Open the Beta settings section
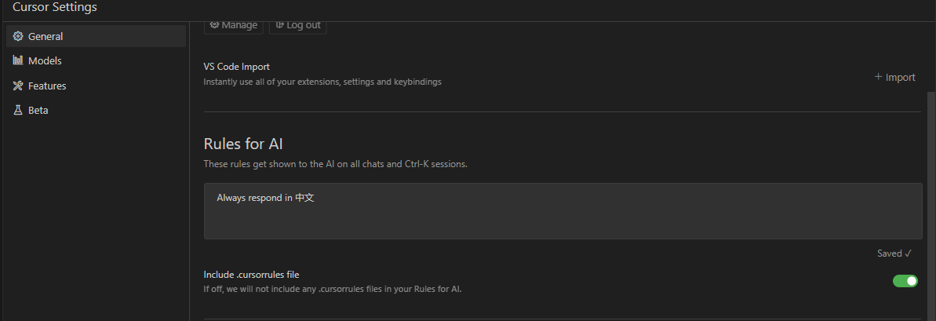 click(38, 110)
